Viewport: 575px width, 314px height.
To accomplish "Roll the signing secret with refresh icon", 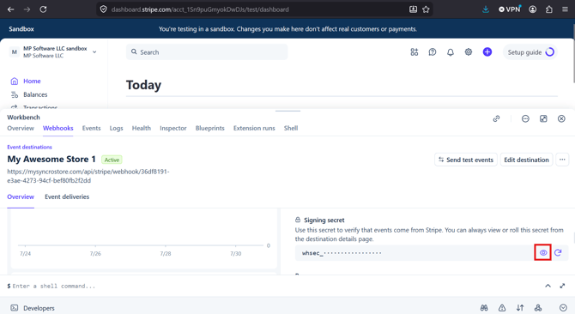I will pos(558,253).
